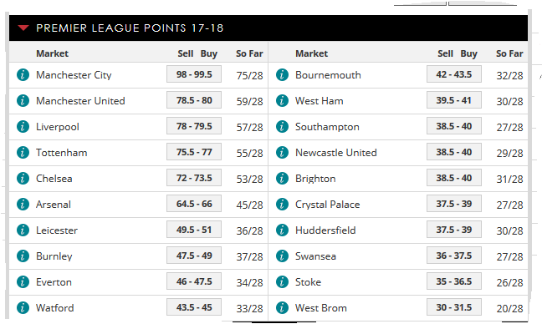Click the Watford info icon
The width and height of the screenshot is (542, 324).
23,308
